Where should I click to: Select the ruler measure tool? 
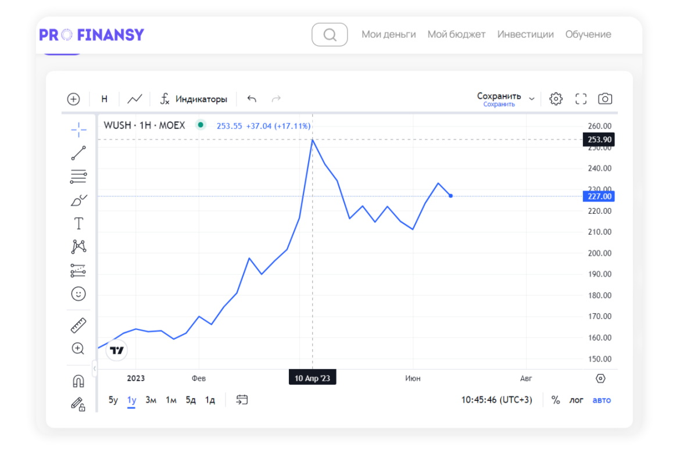(x=78, y=325)
